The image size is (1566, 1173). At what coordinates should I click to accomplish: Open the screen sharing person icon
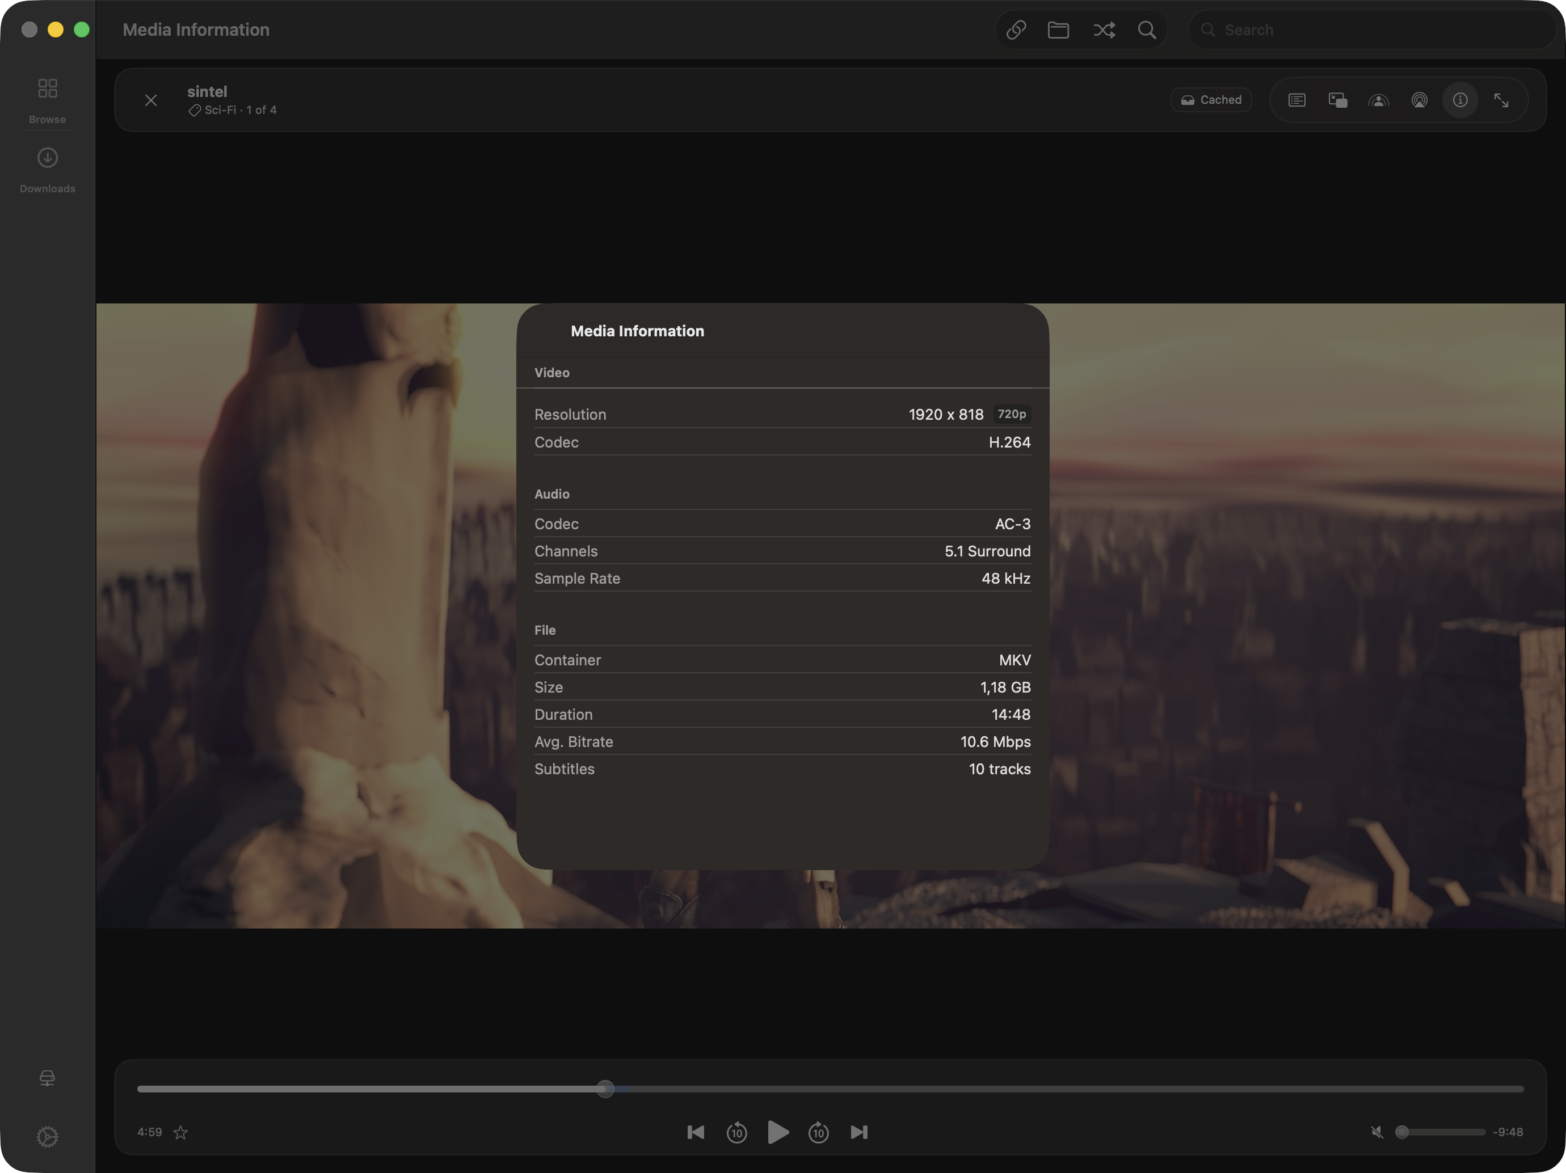pyautogui.click(x=1378, y=100)
